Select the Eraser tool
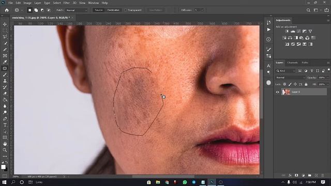The image size is (331, 186). coord(5,94)
